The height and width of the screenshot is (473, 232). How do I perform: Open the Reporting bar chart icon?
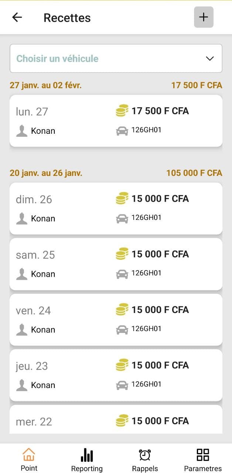87,454
